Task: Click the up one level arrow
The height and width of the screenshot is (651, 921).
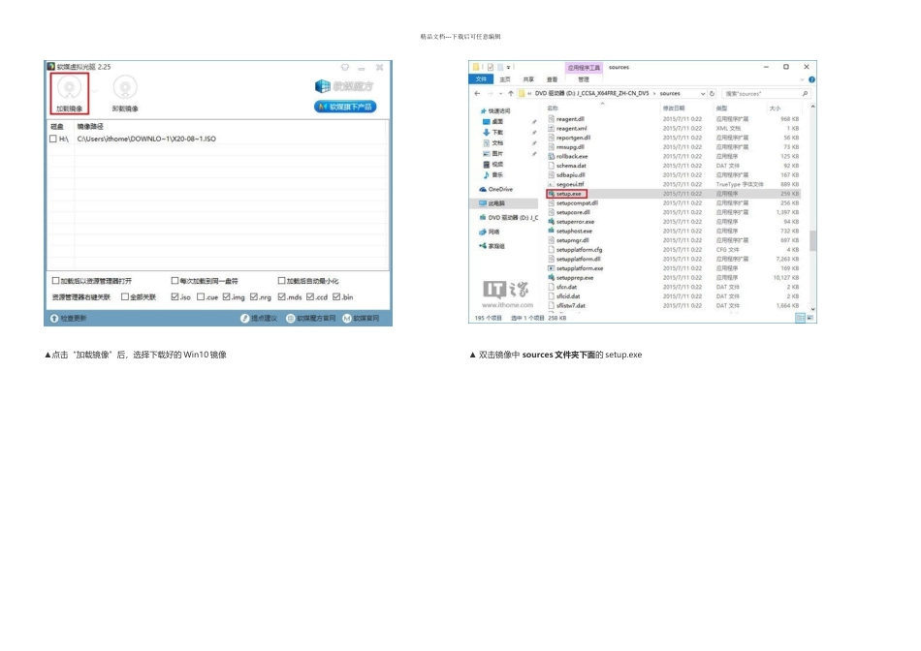Action: coord(510,93)
